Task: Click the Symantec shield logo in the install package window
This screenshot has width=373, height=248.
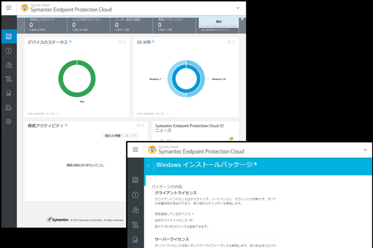Action: click(x=152, y=149)
